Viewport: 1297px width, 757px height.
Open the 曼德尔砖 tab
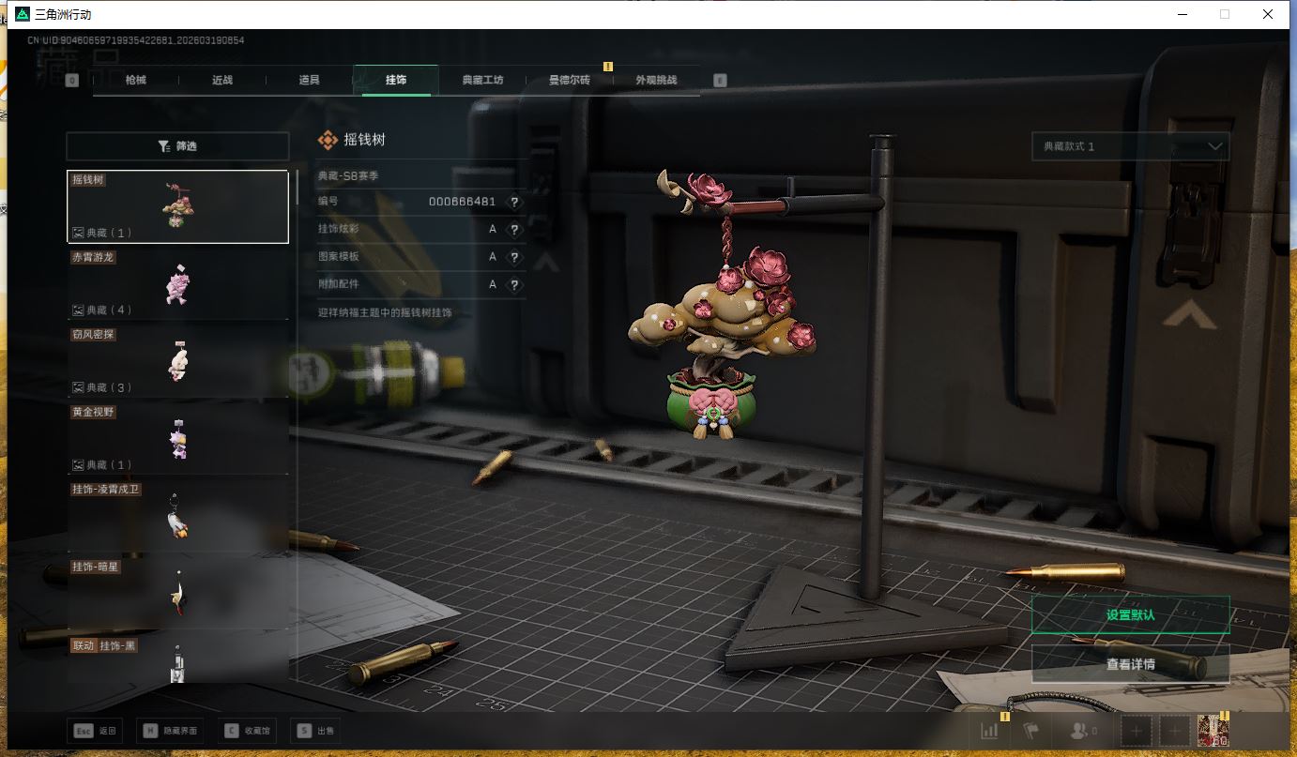569,80
